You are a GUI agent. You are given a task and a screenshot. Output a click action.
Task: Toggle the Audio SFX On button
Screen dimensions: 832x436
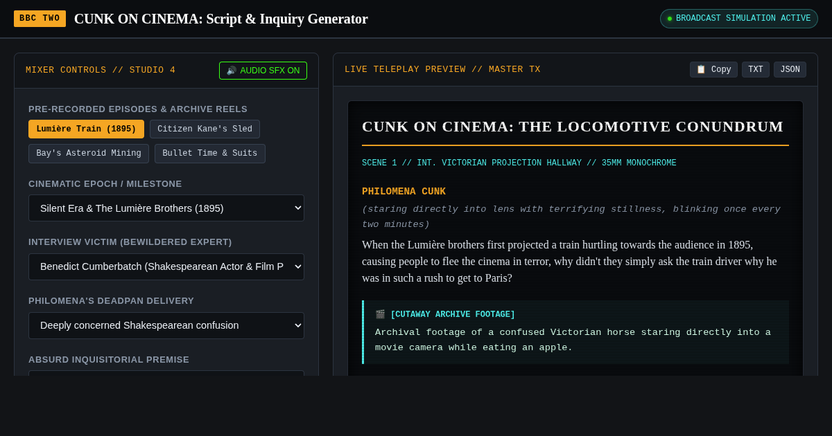click(x=263, y=71)
